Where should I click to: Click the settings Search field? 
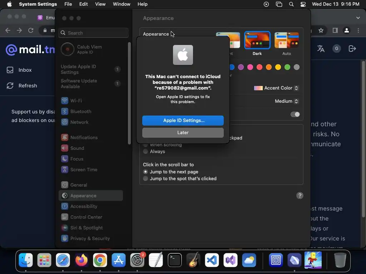coord(93,33)
